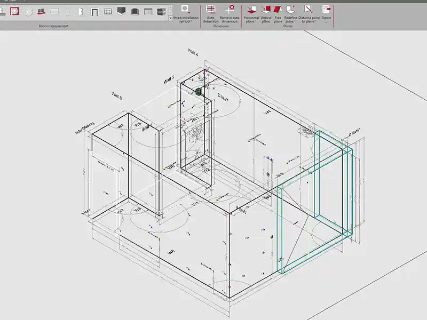Click the Wall 4 label in drawing
The height and width of the screenshot is (320, 427).
click(193, 52)
